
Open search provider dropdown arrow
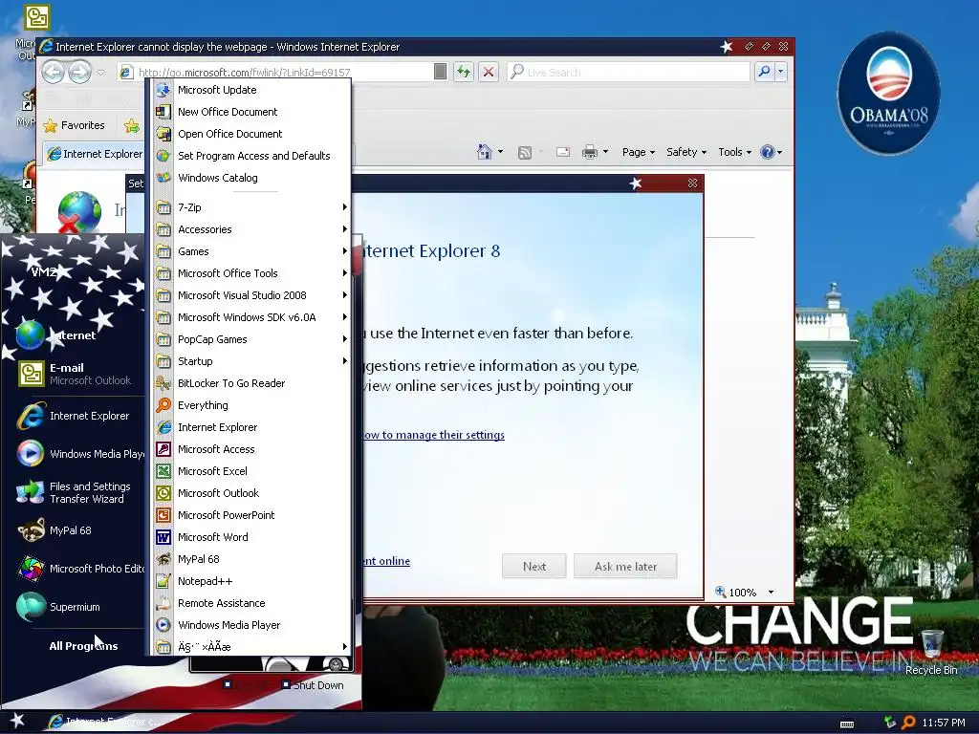(780, 73)
